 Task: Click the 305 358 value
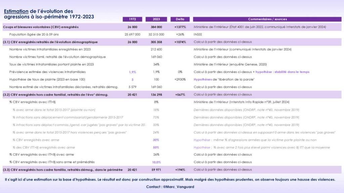pyautogui.click(x=156, y=42)
